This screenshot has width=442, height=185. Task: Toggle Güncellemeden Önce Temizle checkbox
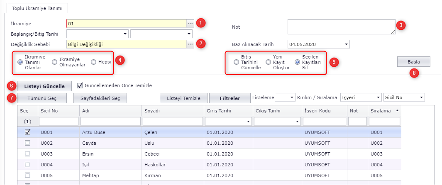(x=80, y=85)
